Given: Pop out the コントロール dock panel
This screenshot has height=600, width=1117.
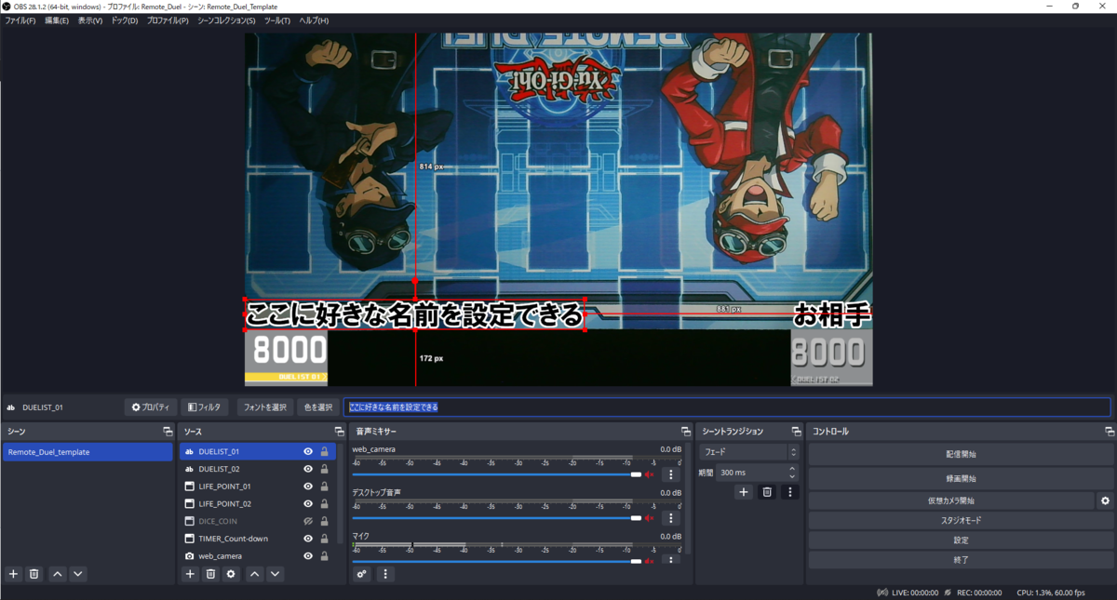Looking at the screenshot, I should [x=1109, y=432].
